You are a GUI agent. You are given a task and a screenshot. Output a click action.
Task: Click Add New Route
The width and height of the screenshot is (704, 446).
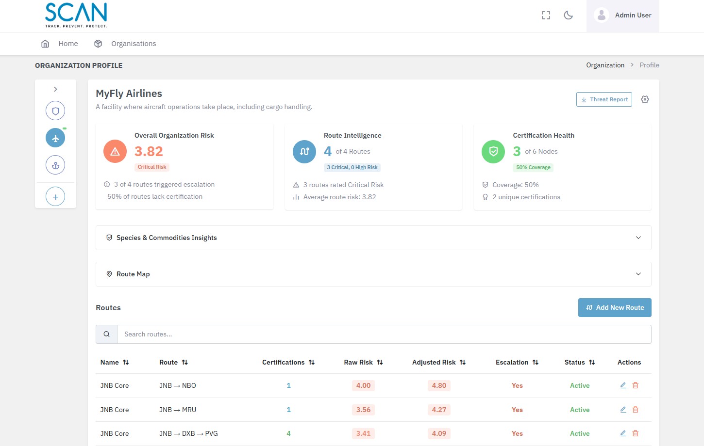tap(615, 307)
